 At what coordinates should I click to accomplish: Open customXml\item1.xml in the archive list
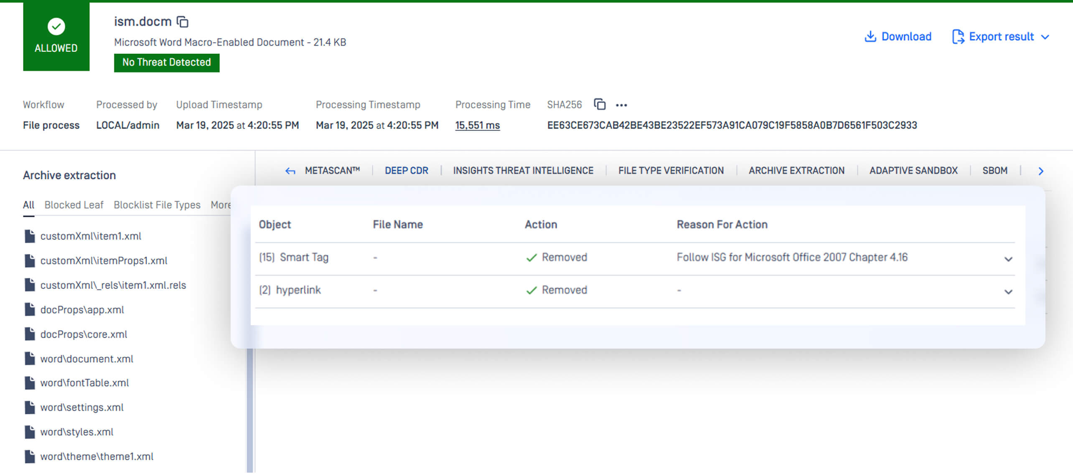91,236
